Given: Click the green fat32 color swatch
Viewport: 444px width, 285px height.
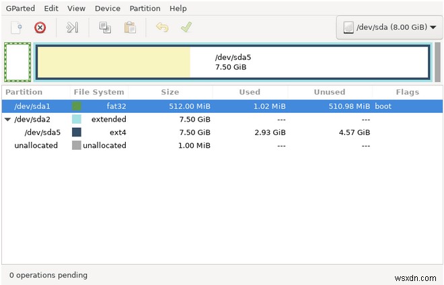Looking at the screenshot, I should (77, 106).
